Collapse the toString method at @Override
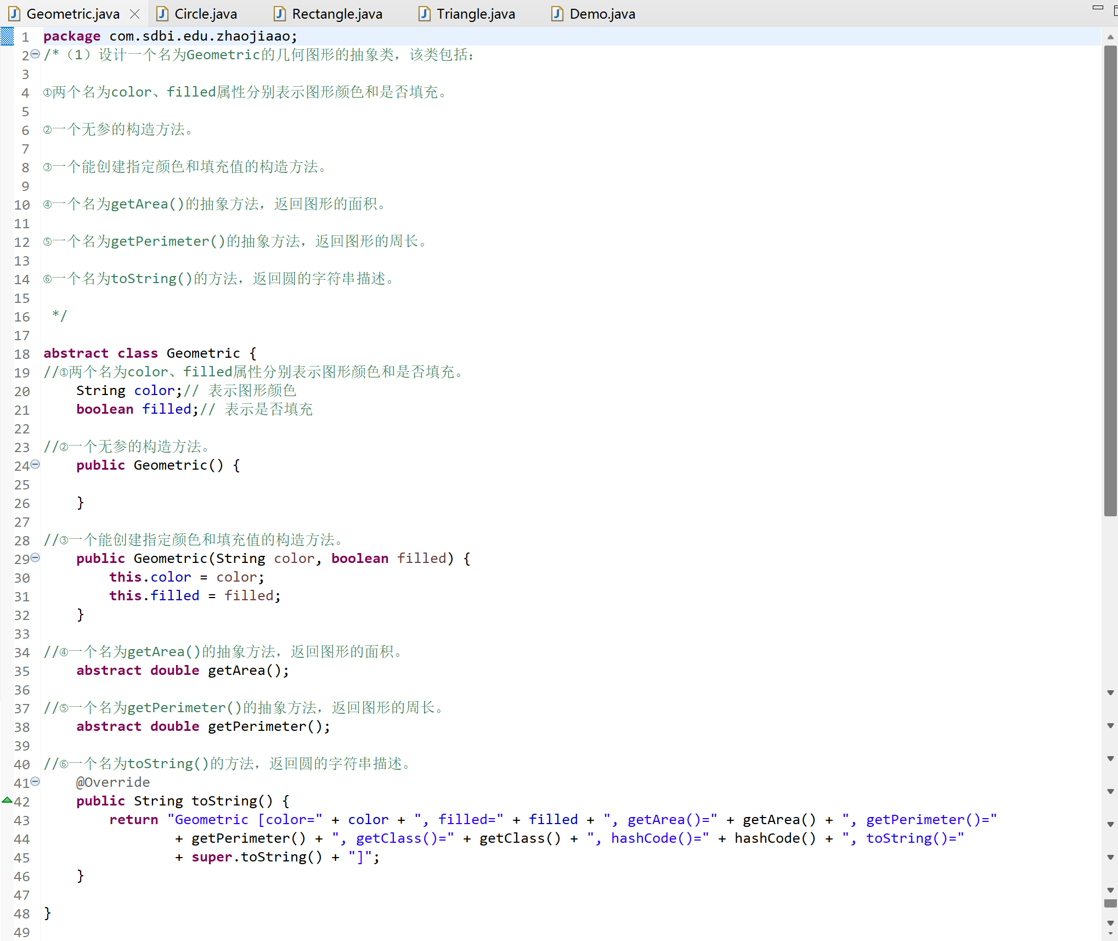 [x=35, y=782]
